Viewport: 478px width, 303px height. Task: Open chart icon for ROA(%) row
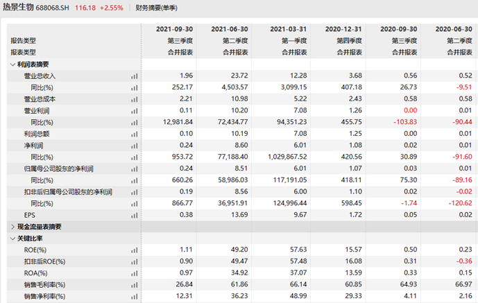[135, 273]
